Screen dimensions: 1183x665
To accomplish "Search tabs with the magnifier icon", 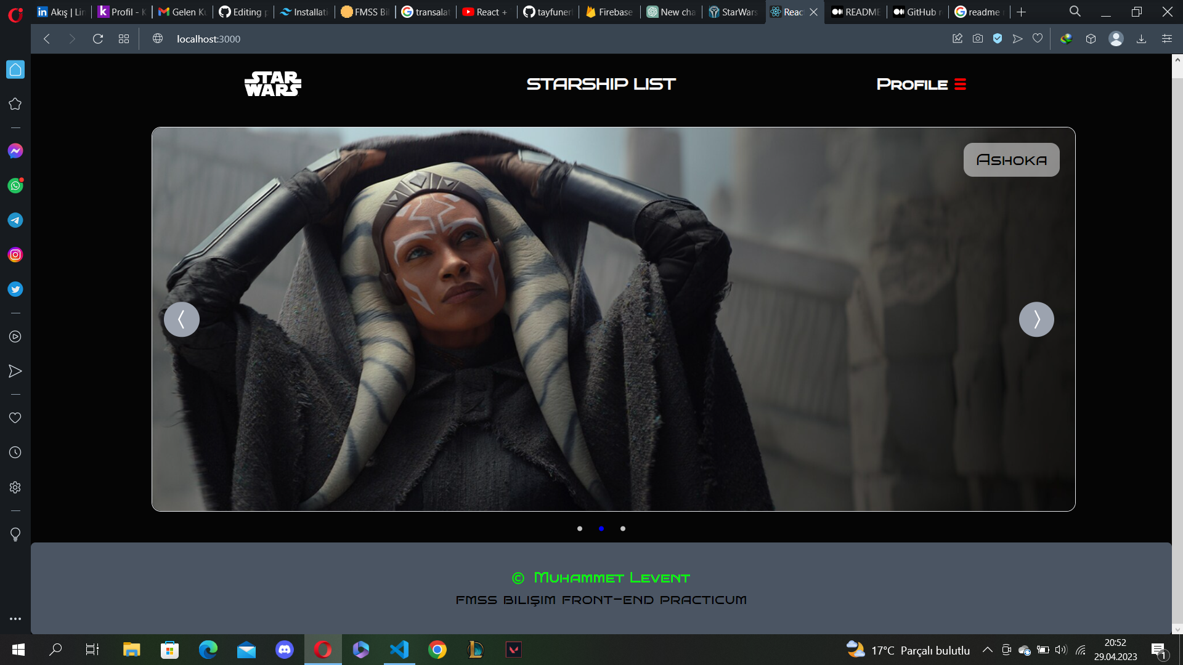I will point(1075,12).
